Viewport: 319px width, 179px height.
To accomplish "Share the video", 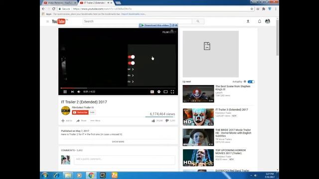I will point(81,120).
